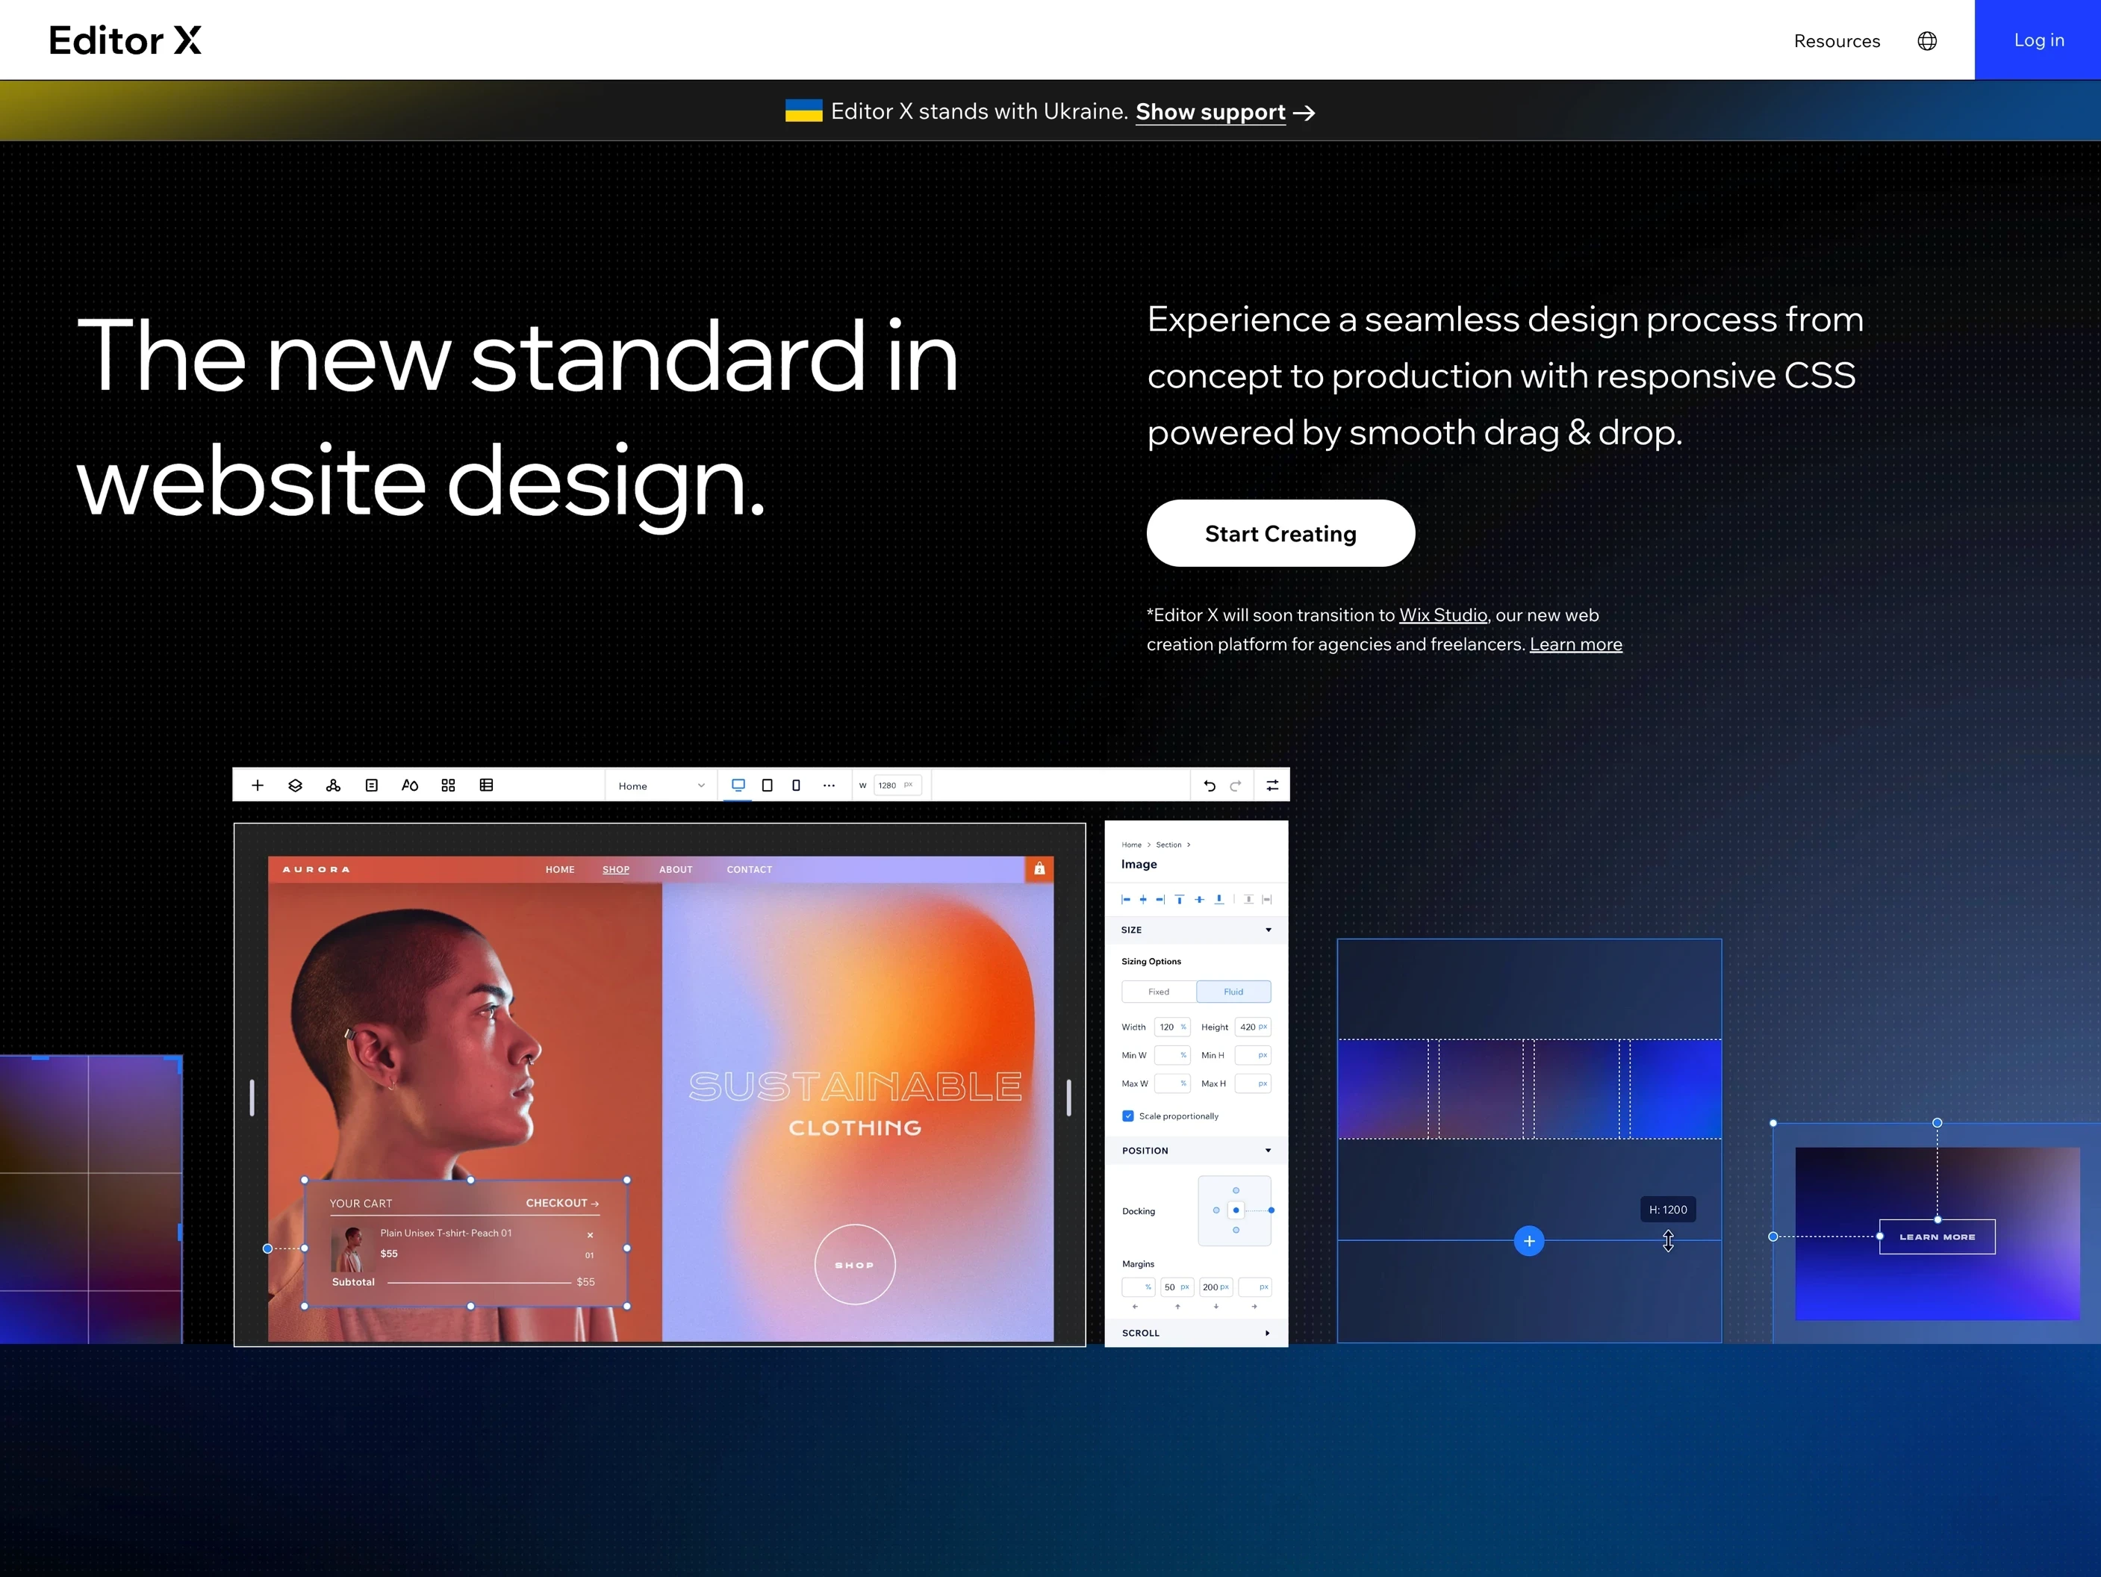2101x1577 pixels.
Task: Click the center docking position dot
Action: pos(1235,1210)
